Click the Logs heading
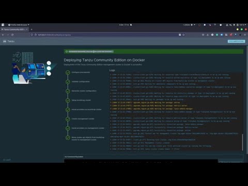Image resolution: width=248 pixels, height=186 pixels. coord(112,70)
